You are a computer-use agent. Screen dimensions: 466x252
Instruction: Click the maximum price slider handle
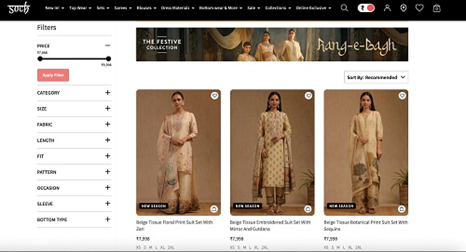point(108,58)
